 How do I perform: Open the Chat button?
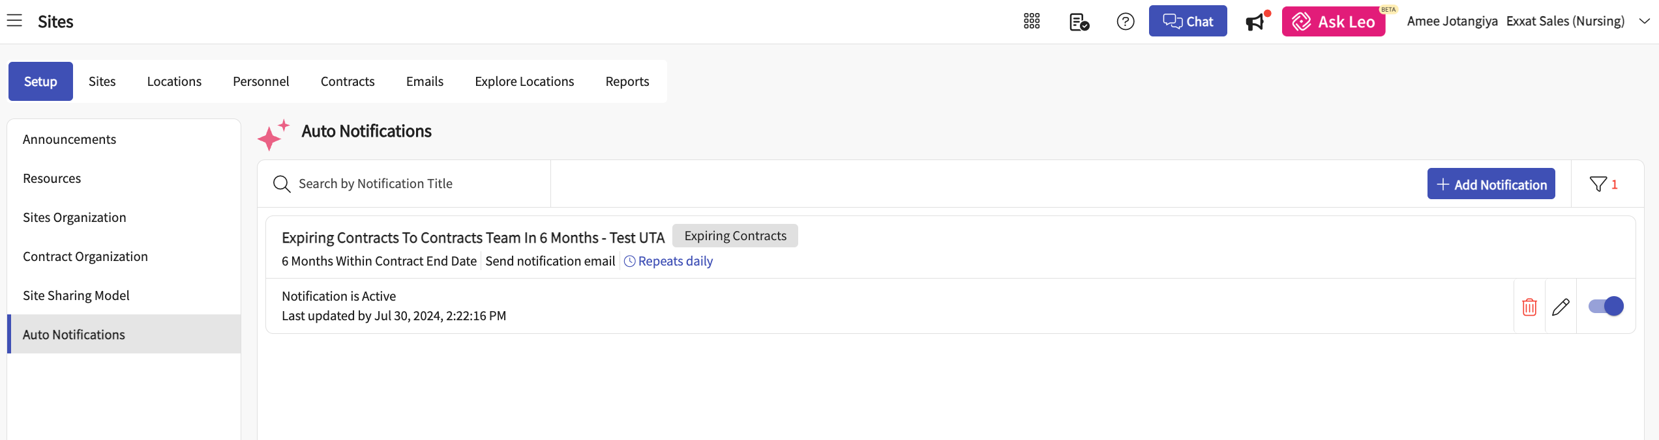(1188, 21)
